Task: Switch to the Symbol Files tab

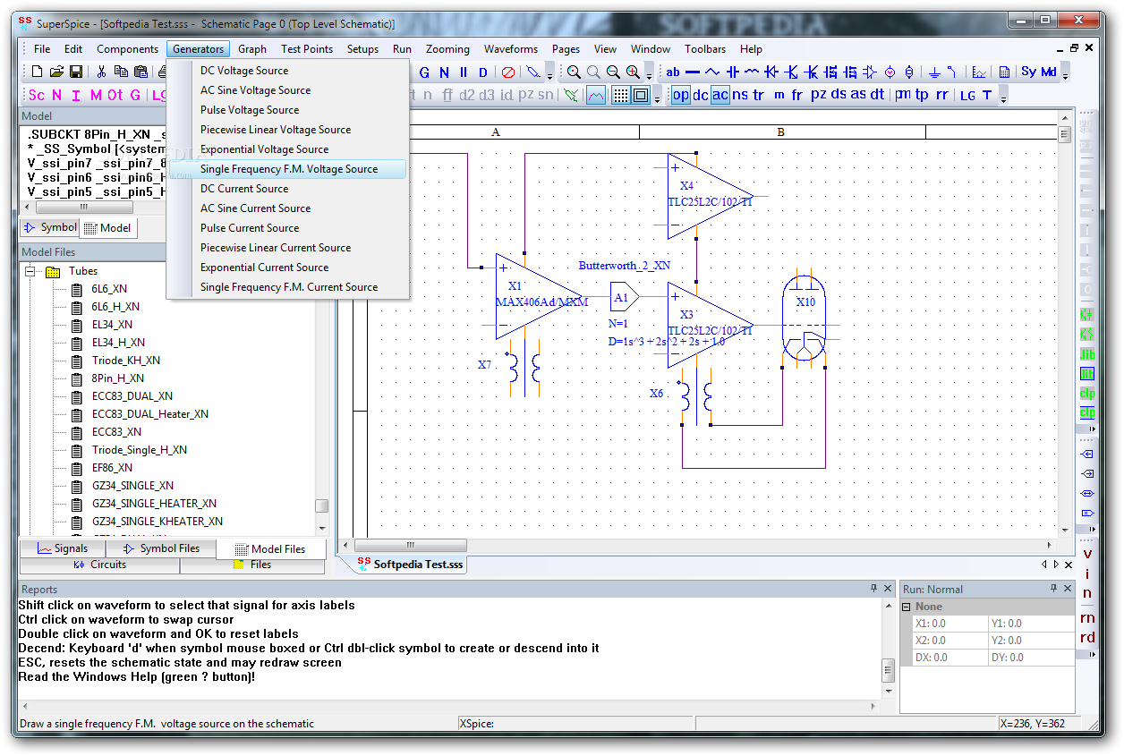Action: [161, 548]
